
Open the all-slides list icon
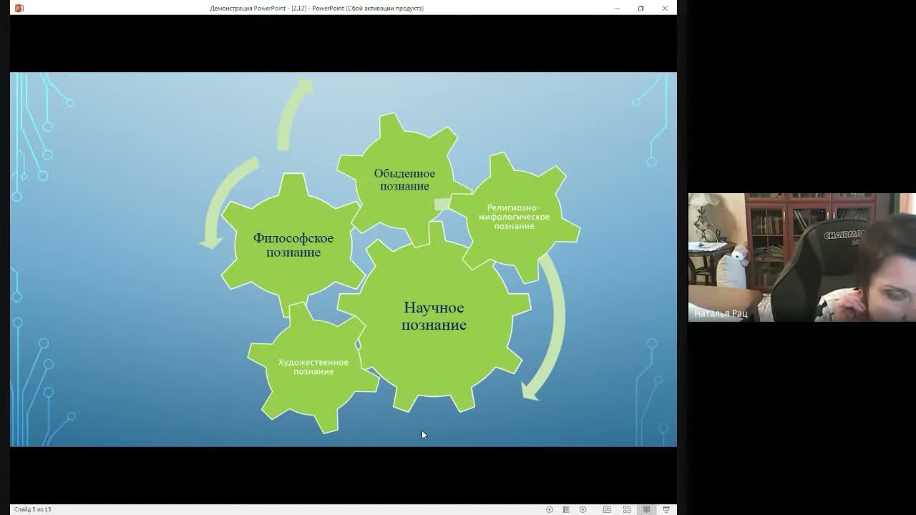pyautogui.click(x=566, y=509)
